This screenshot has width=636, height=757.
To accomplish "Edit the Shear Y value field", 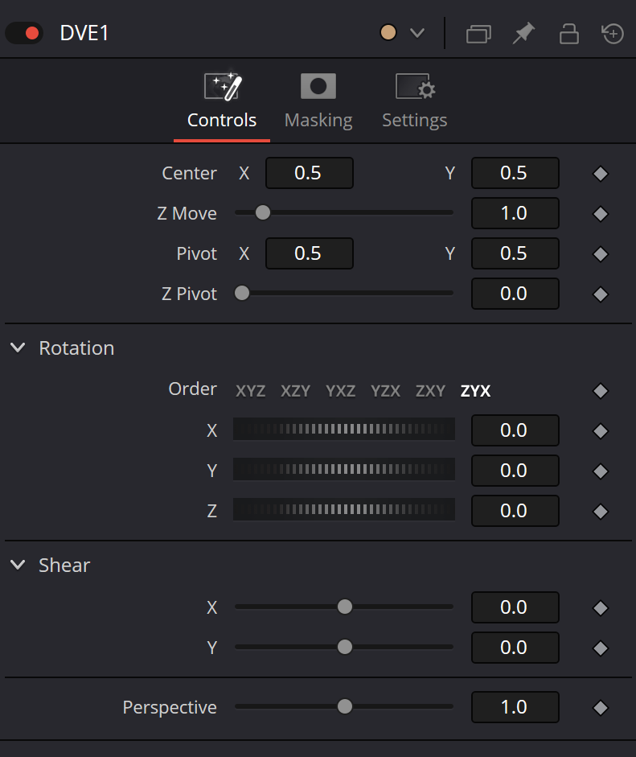I will [x=515, y=648].
